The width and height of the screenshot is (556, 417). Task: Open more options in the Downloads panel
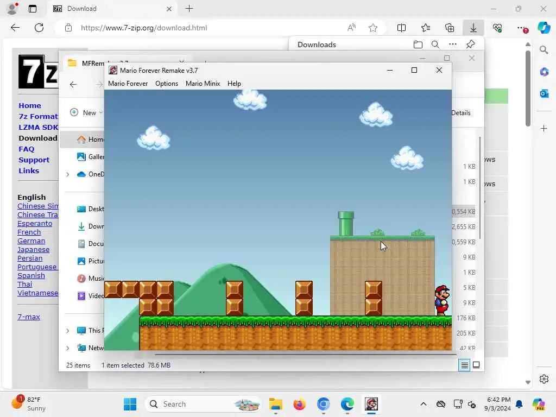[x=453, y=45]
